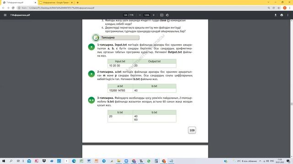Click the taskbar clock and date
This screenshot has height=164, width=293.
[280, 161]
